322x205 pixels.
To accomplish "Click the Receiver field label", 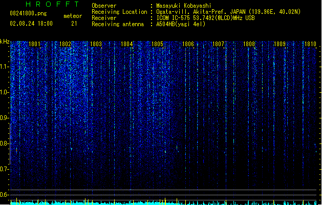I will pos(104,18).
